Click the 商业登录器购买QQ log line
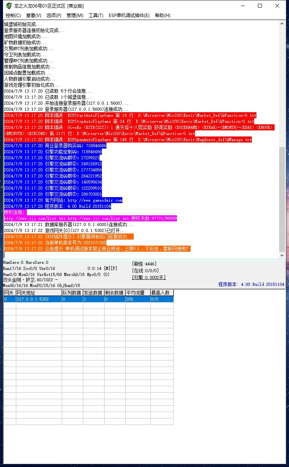Viewport: 289px width, 467px height. point(55,146)
